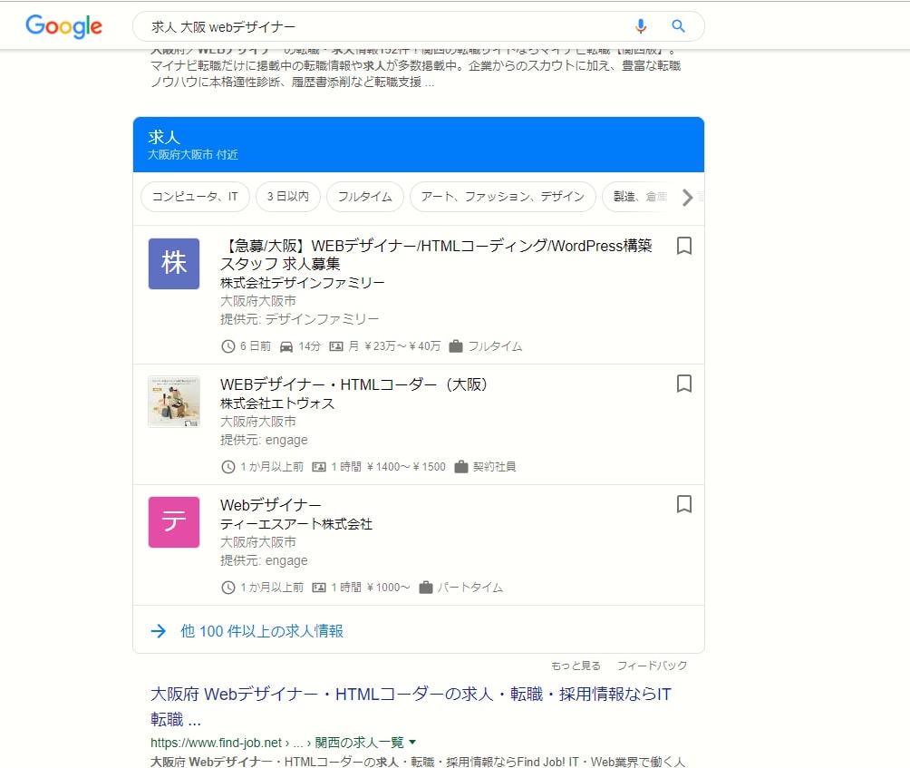Click the フィードバック link

coord(652,666)
